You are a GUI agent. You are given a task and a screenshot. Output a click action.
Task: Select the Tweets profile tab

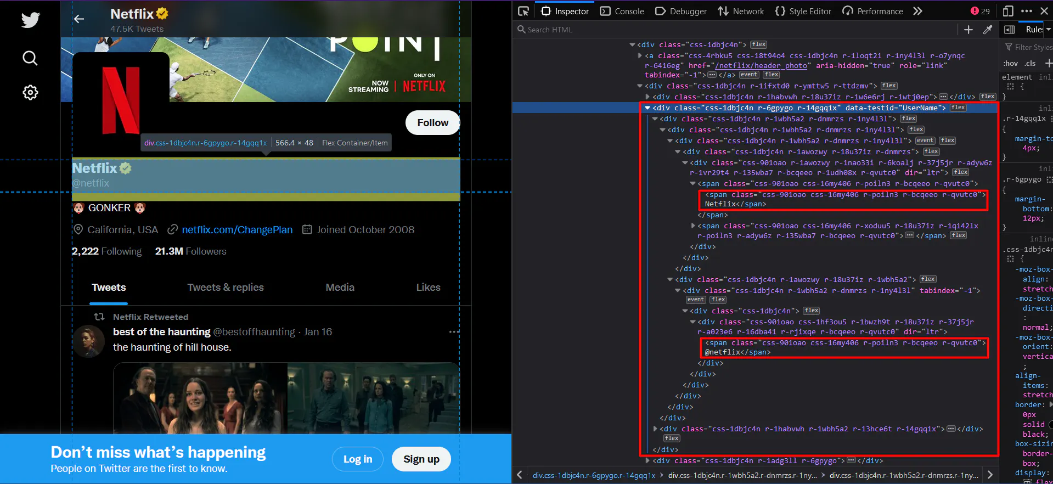109,288
